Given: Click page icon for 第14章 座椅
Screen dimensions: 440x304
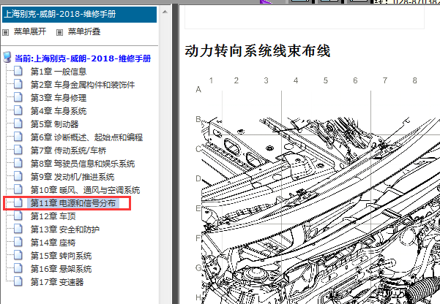Looking at the screenshot, I should tap(18, 243).
